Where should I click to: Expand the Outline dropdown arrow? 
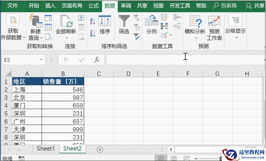pos(236,37)
